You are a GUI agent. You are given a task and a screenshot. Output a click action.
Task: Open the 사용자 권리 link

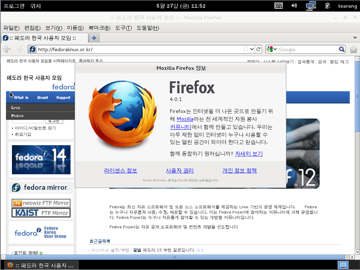[x=180, y=170]
